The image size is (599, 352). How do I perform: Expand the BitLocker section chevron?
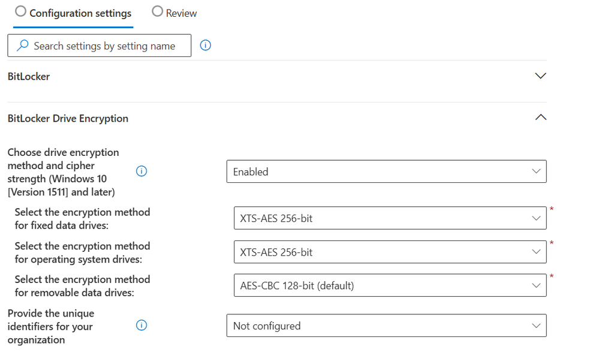pyautogui.click(x=540, y=76)
